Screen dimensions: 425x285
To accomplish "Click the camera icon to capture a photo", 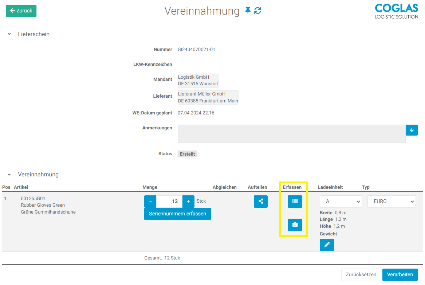I will [x=295, y=225].
